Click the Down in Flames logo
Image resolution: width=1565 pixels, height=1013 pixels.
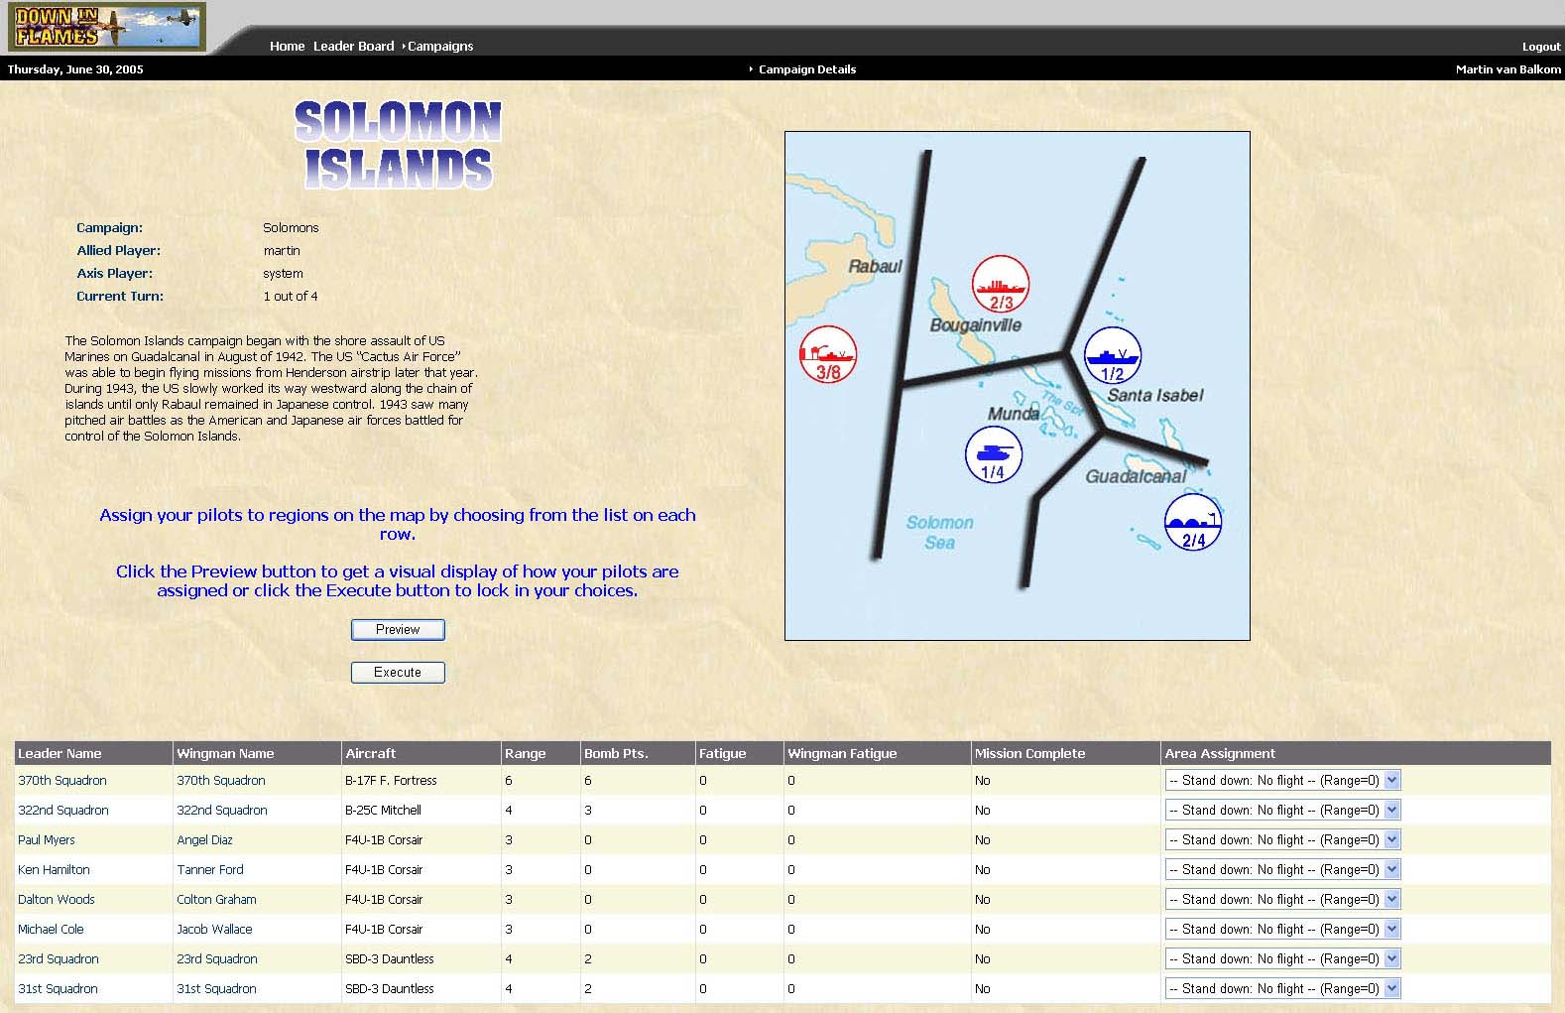106,27
